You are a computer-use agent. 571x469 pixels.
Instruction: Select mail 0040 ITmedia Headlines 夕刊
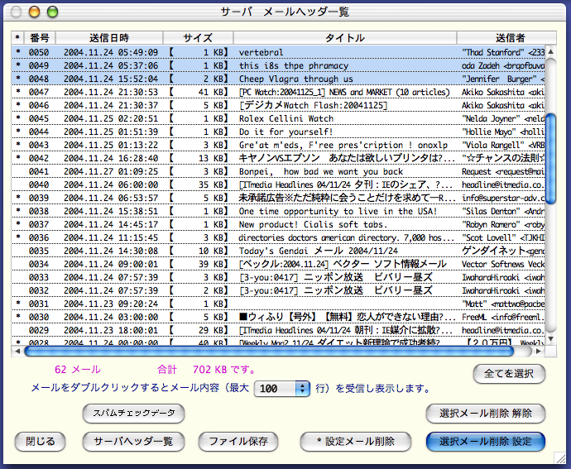(x=278, y=184)
